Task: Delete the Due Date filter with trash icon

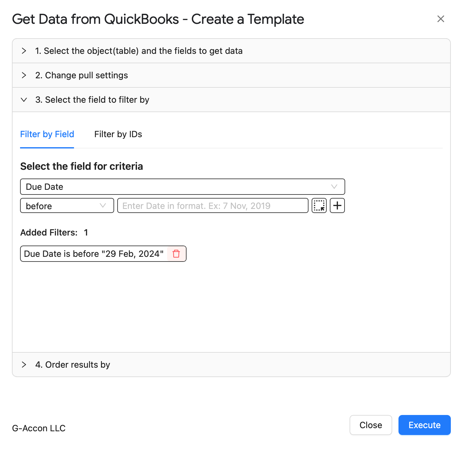Action: 176,254
